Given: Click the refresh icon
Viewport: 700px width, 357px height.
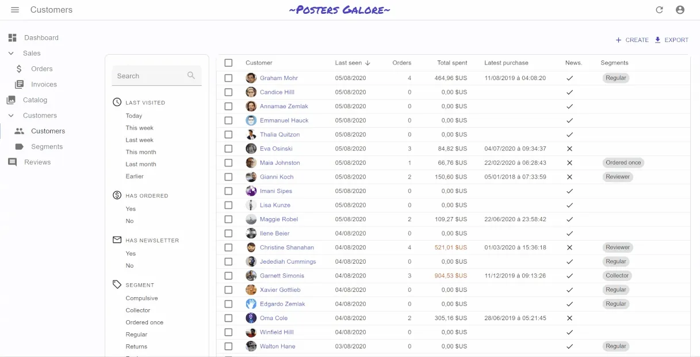Looking at the screenshot, I should 659,9.
